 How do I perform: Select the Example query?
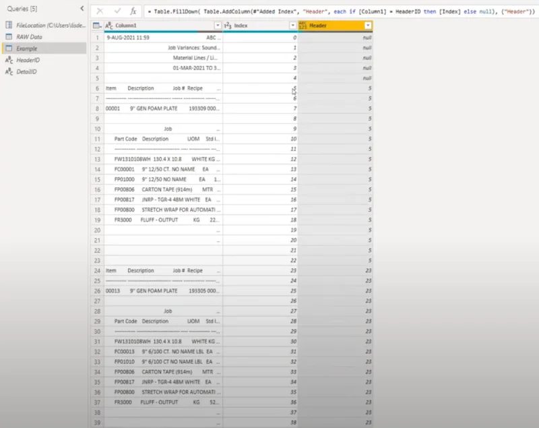[44, 49]
